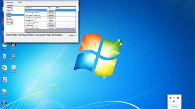Activate Gaming Pack V 1.0
The height and width of the screenshot is (109, 195).
51,25
